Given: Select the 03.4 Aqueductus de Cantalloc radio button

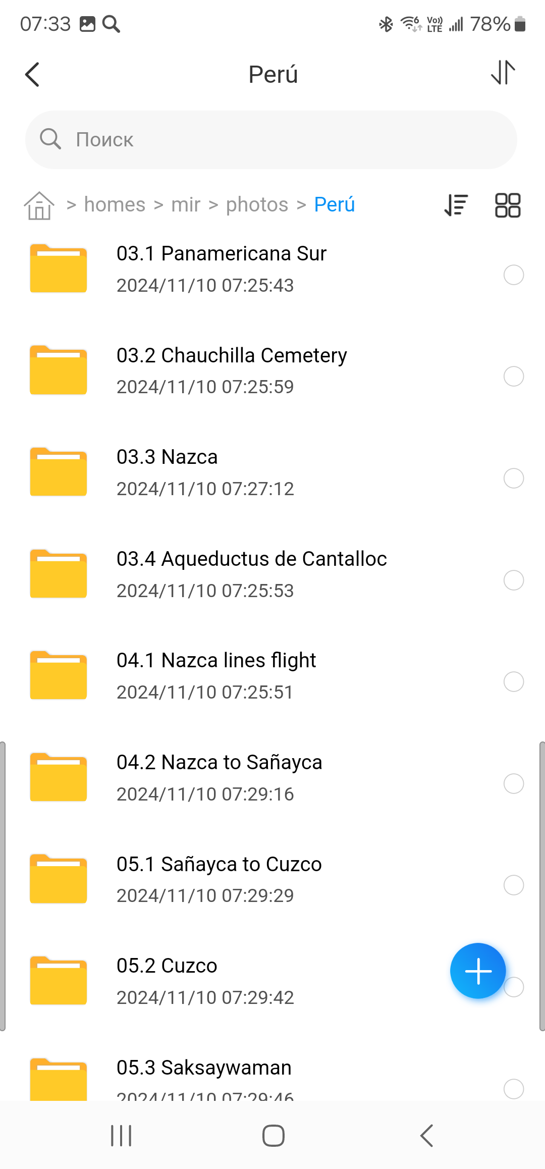Looking at the screenshot, I should (513, 580).
